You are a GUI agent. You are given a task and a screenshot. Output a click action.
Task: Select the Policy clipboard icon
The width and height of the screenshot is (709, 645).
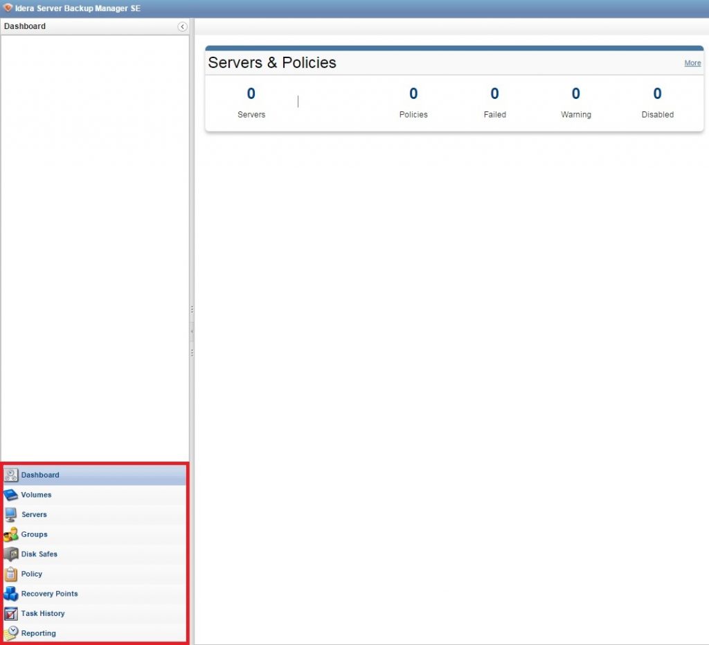10,574
